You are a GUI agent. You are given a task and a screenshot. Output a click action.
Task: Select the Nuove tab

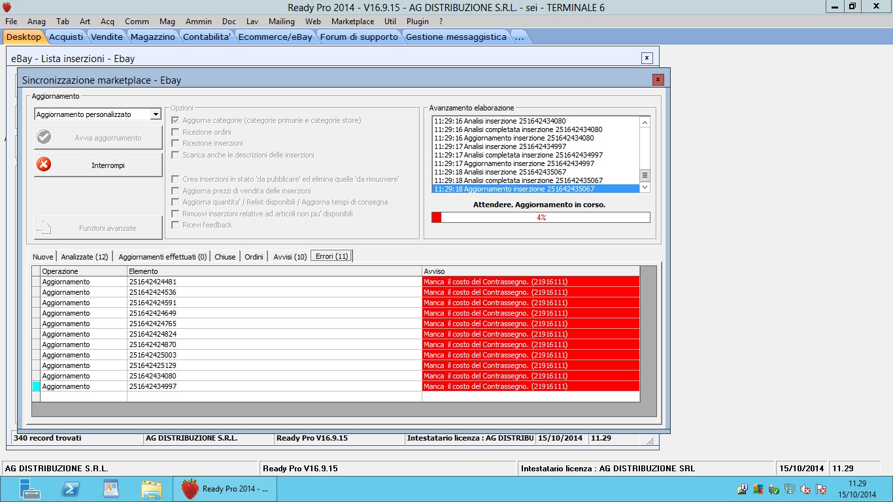click(x=43, y=257)
